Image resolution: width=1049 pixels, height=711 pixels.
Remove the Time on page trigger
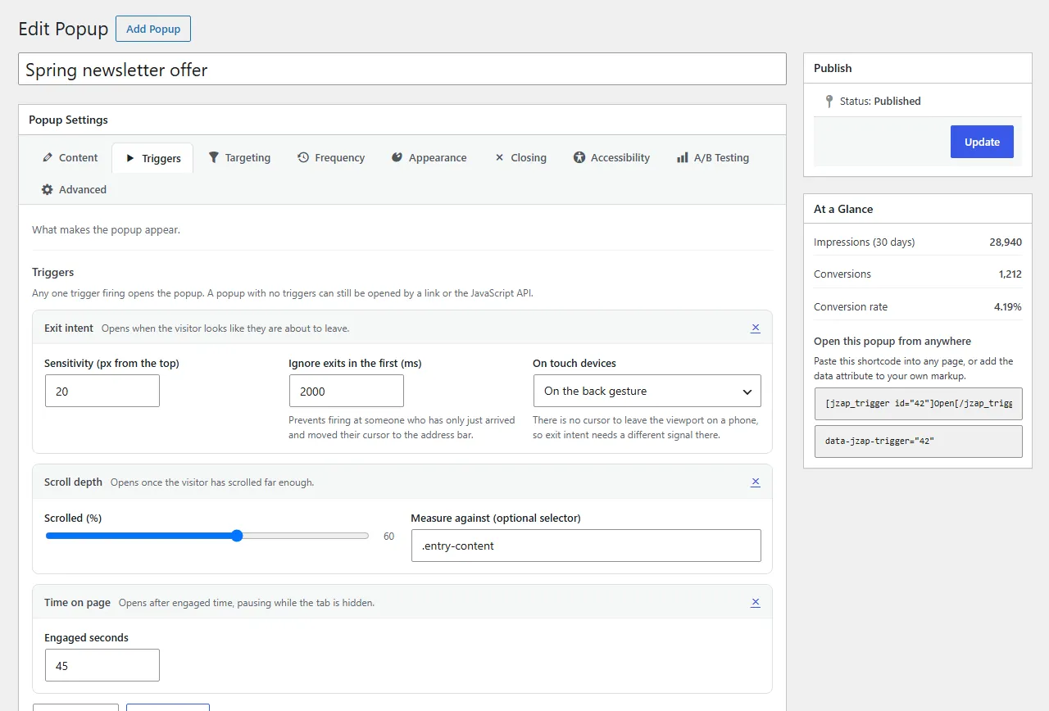click(x=756, y=602)
